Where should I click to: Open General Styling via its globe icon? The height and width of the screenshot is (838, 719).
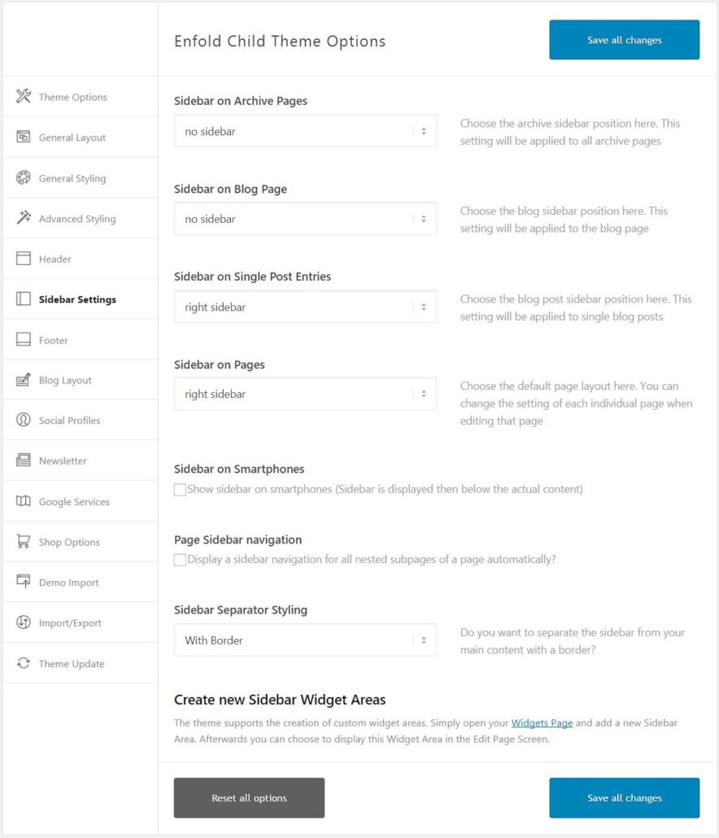pos(22,177)
